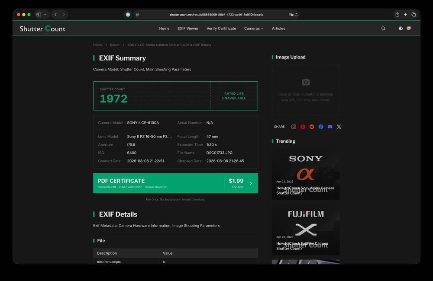Select the exposure time 1/30 s

tap(212, 144)
